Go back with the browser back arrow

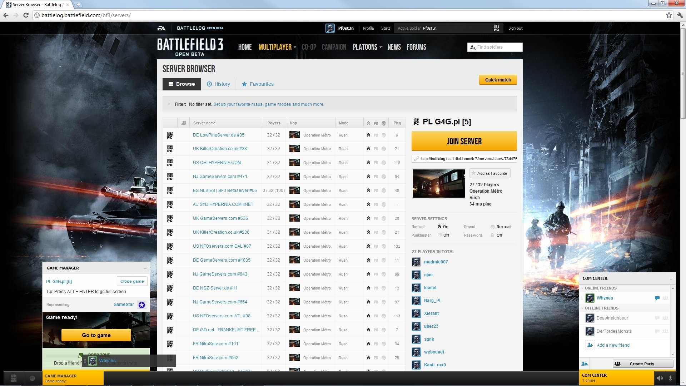click(x=6, y=15)
